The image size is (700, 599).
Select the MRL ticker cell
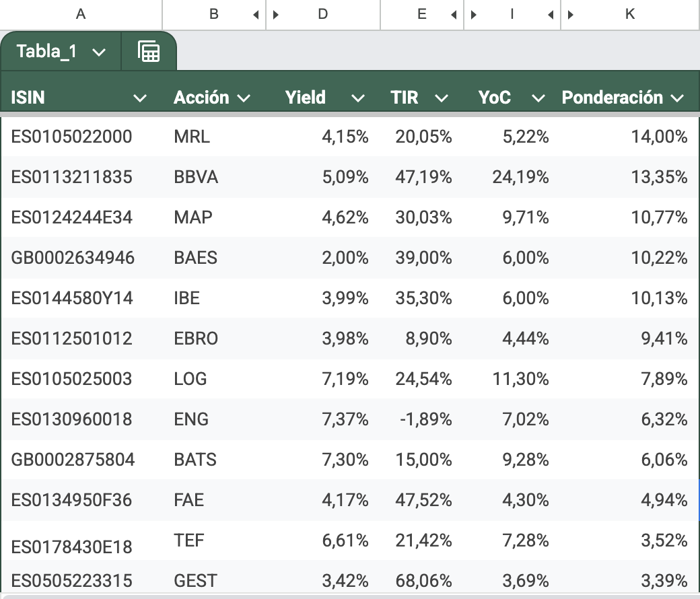[x=214, y=137]
